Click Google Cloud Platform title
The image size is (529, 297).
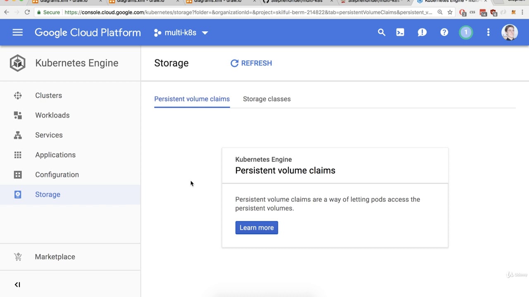tap(88, 33)
